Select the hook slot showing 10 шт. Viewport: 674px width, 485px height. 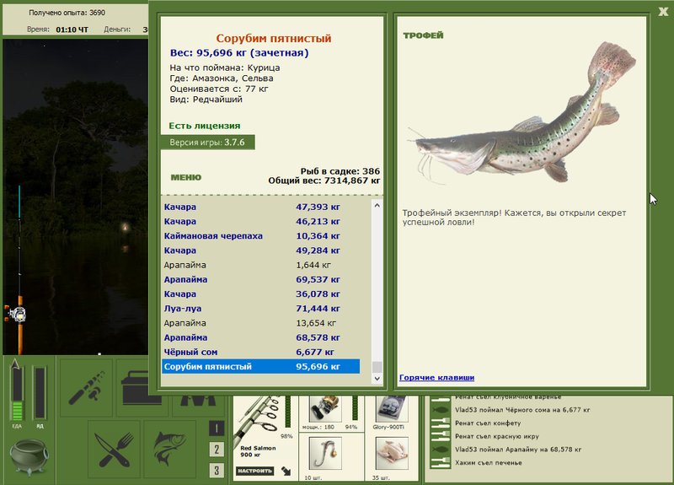tap(325, 453)
